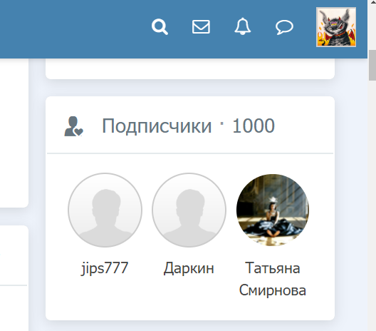The width and height of the screenshot is (376, 331).
Task: Click the empty white card above Подписчики
Action: pyautogui.click(x=190, y=68)
